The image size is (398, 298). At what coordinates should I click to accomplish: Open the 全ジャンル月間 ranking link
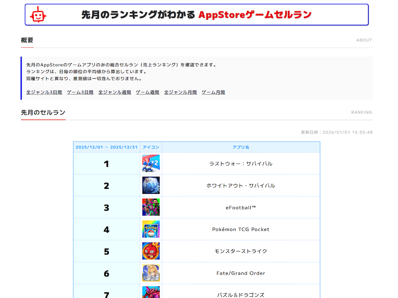click(x=180, y=92)
